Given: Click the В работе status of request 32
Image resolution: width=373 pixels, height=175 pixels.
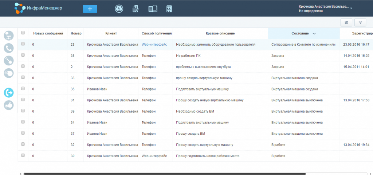Looking at the screenshot, I should coord(278,145).
